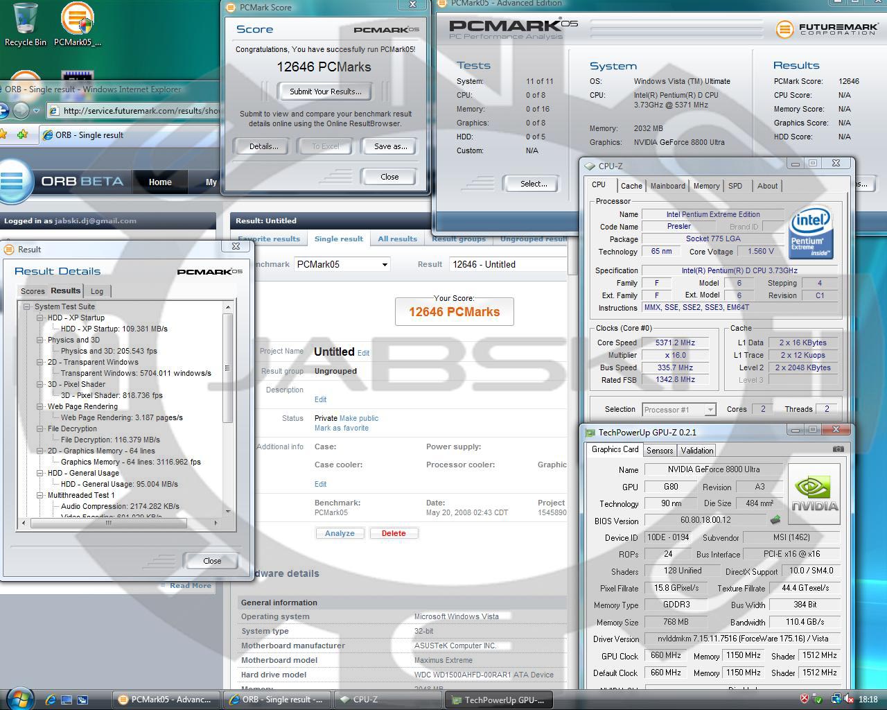887x710 pixels.
Task: Switch to CPU-Z taskbar button
Action: pyautogui.click(x=387, y=700)
